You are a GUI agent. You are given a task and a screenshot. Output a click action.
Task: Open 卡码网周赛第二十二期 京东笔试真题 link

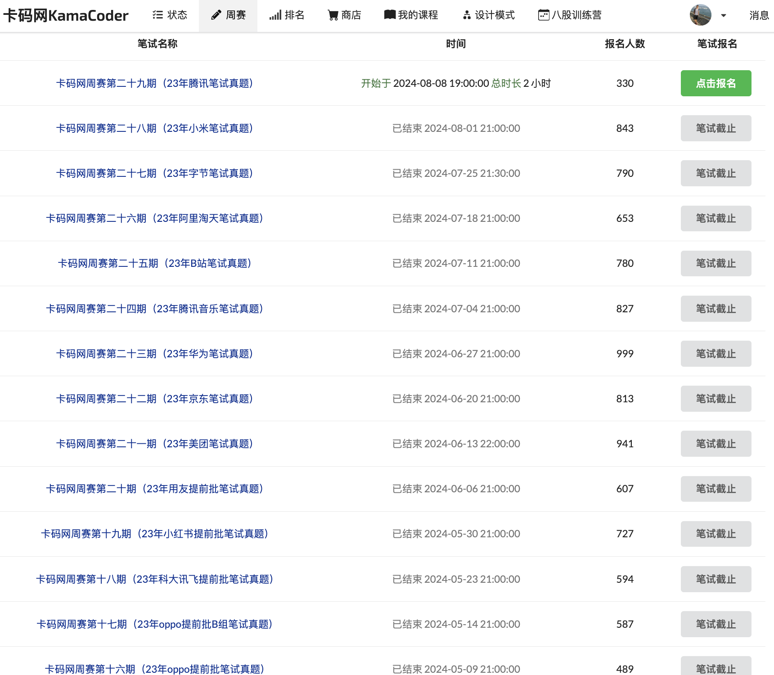tap(154, 399)
